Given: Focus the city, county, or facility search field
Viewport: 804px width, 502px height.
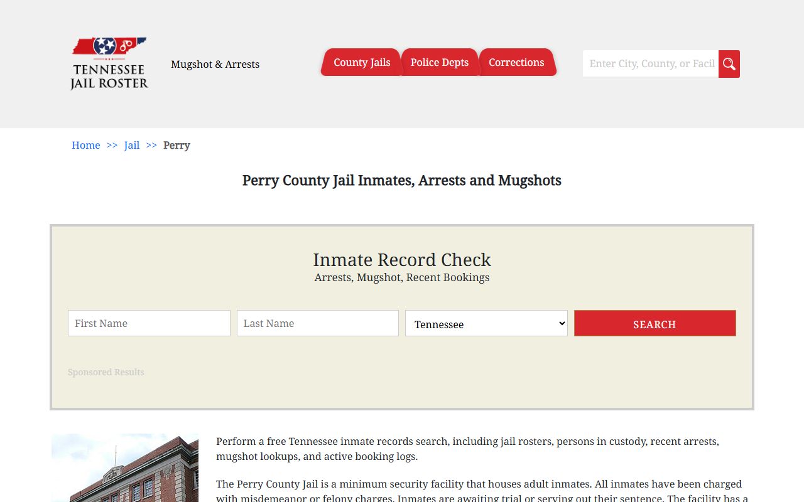Looking at the screenshot, I should click(651, 63).
